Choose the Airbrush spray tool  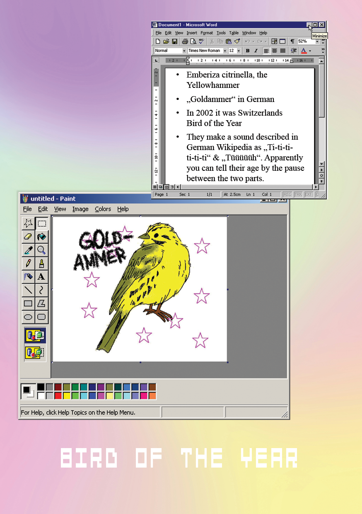[x=28, y=276]
